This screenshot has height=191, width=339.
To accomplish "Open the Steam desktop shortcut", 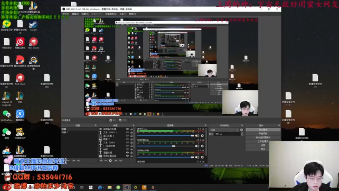I will [33, 26].
